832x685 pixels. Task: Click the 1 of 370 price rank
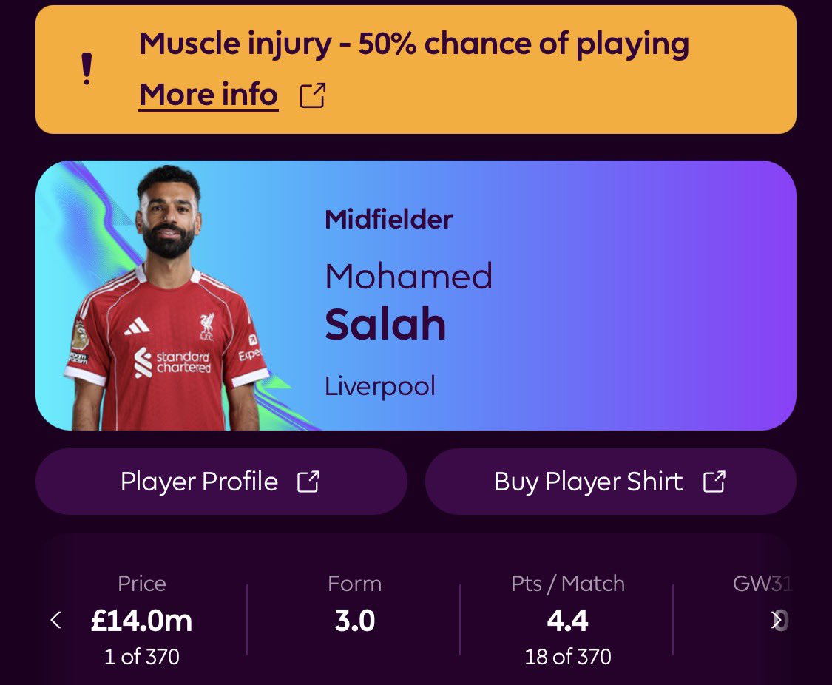point(141,656)
